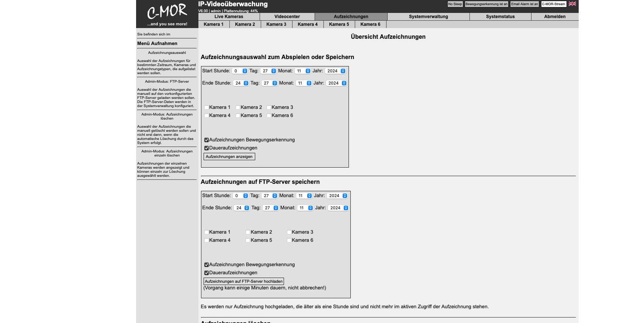Select the Kamera 2 sub-tab

tap(245, 24)
